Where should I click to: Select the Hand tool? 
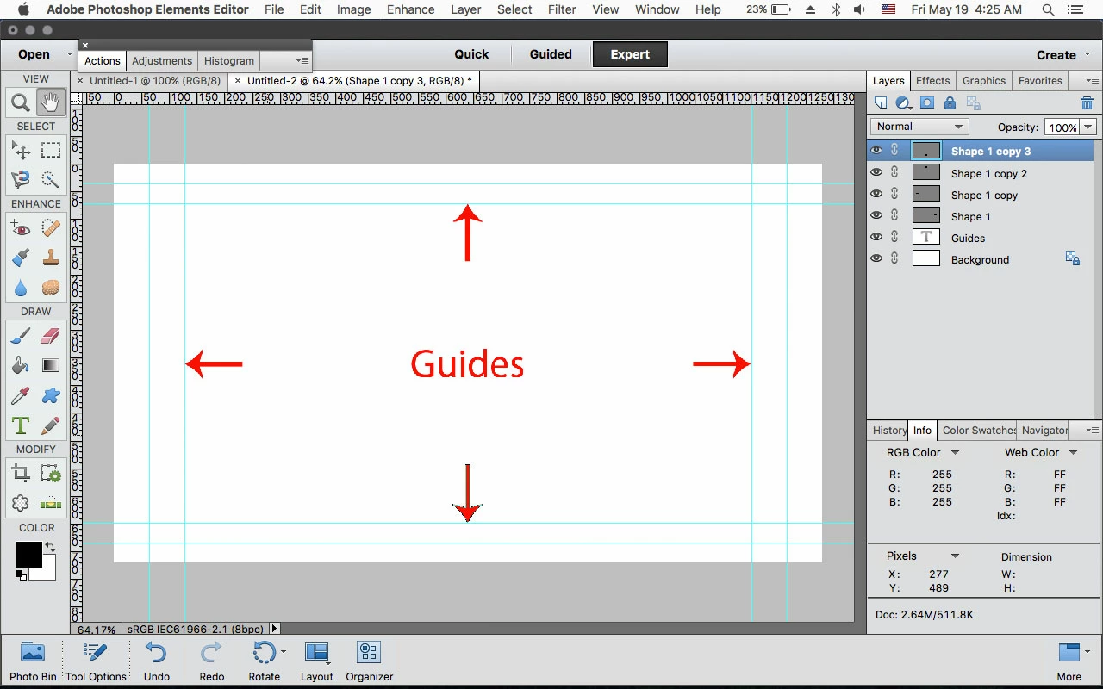tap(51, 103)
